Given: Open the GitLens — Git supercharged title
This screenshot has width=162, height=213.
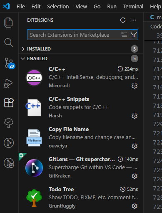Looking at the screenshot, I should [x=82, y=159].
